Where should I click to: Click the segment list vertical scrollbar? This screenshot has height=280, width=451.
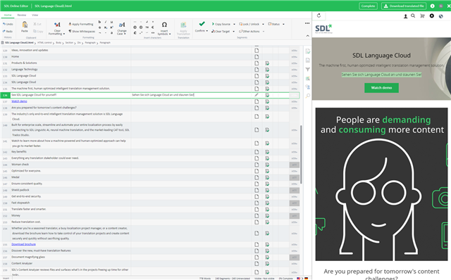coord(301,155)
